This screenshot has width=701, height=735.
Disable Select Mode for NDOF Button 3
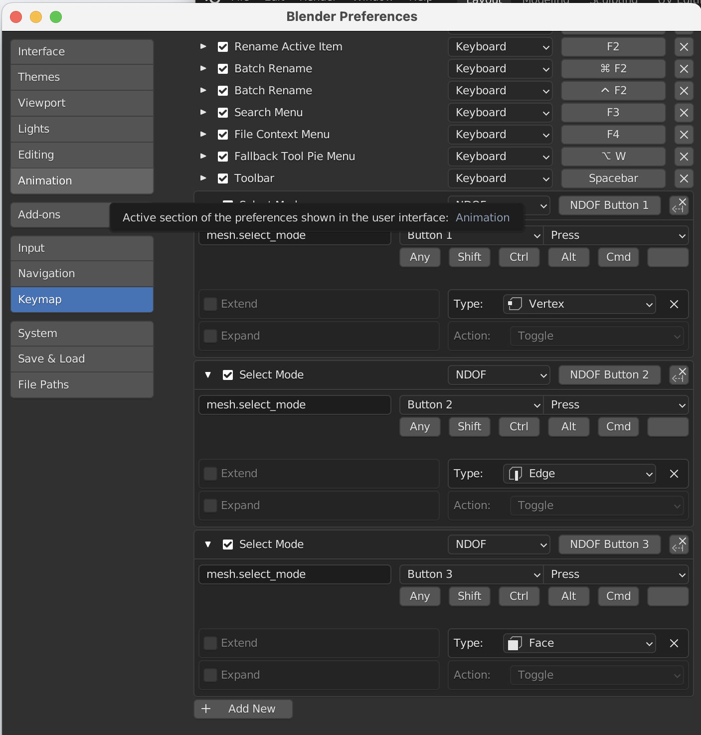228,545
